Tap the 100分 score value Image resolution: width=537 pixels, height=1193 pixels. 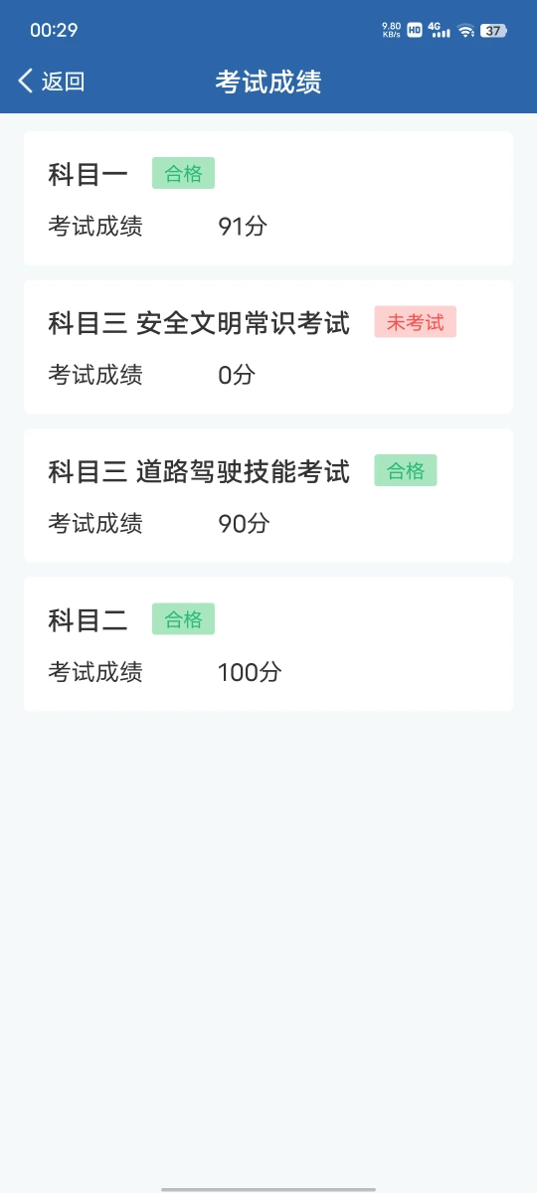(x=250, y=672)
